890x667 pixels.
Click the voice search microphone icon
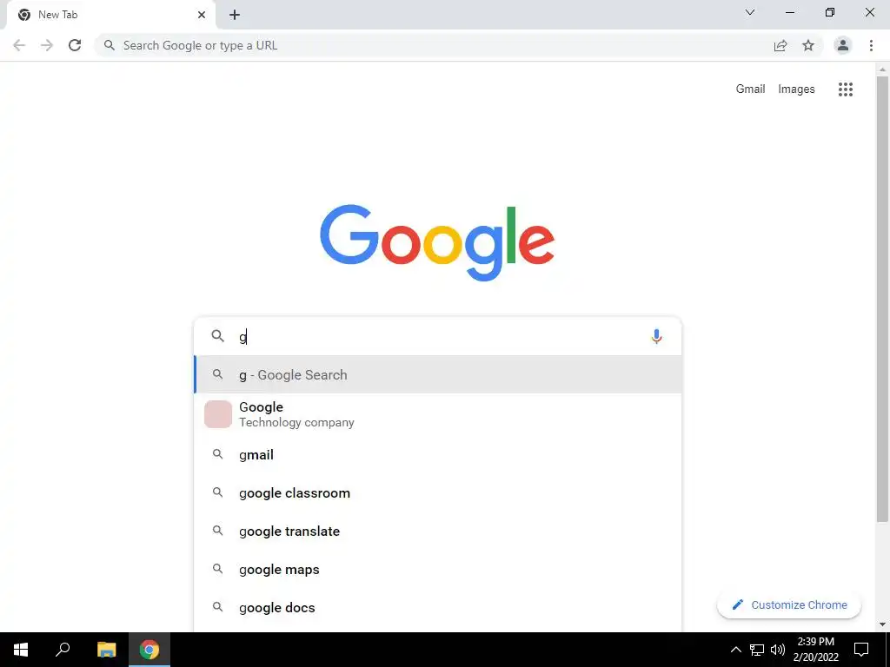[656, 336]
